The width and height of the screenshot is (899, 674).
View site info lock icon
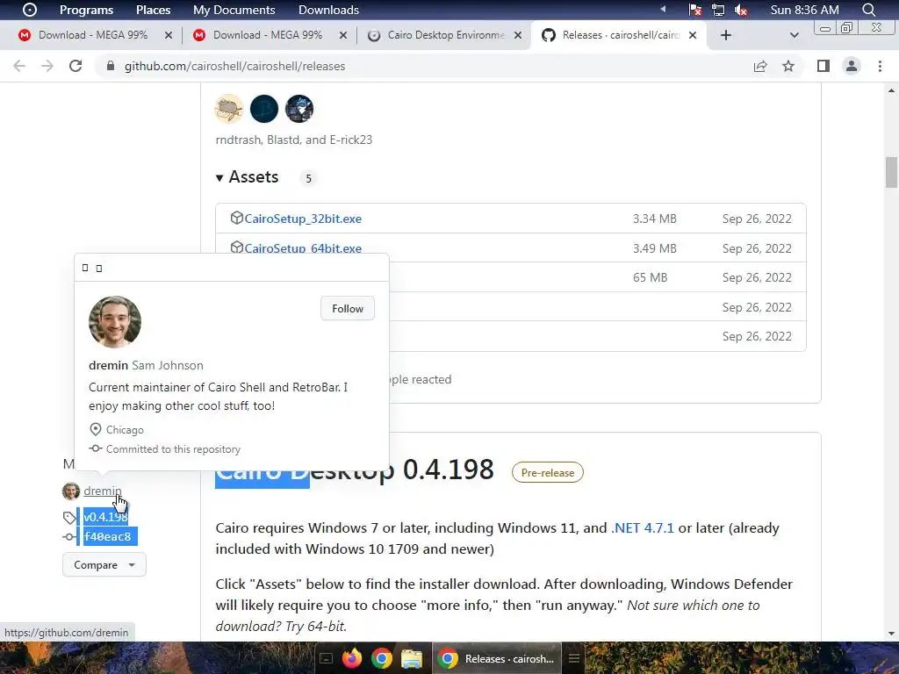[111, 66]
